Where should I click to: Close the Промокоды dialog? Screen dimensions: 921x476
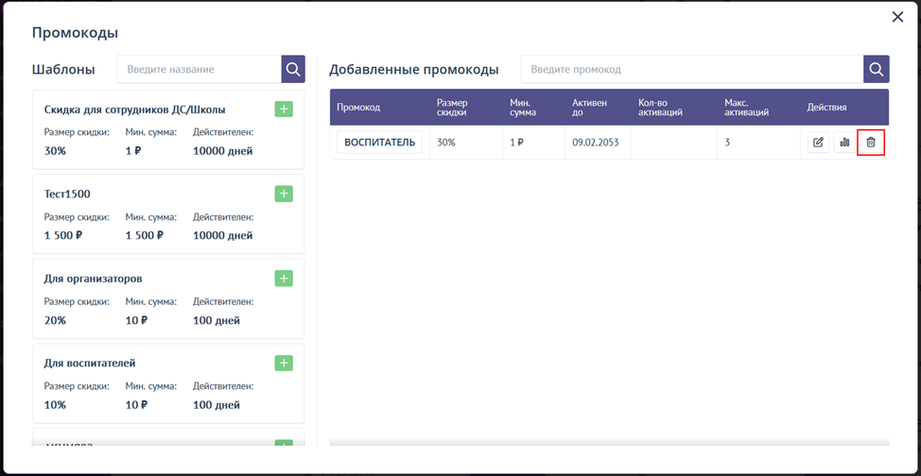[897, 17]
